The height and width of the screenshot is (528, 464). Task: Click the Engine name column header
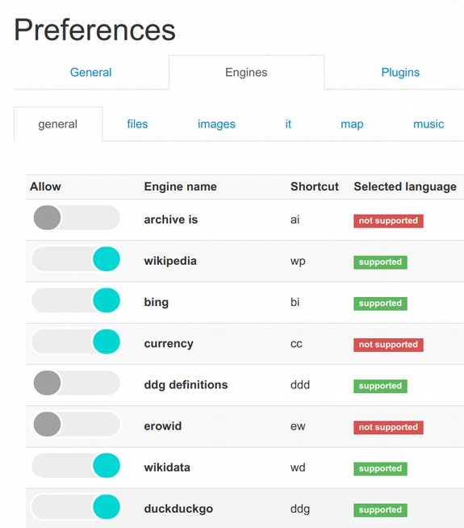pyautogui.click(x=180, y=186)
